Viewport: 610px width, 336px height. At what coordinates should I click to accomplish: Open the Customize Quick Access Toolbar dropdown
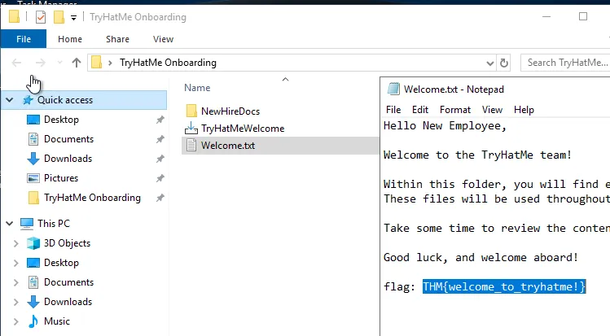point(74,17)
